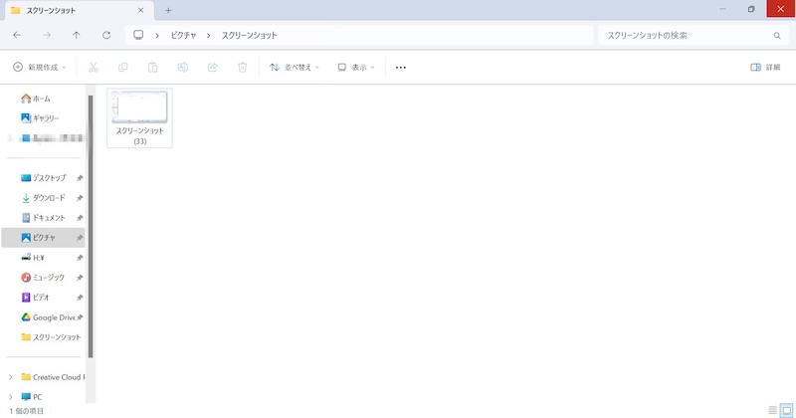Image resolution: width=796 pixels, height=418 pixels.
Task: Click the Share icon in toolbar
Action: (213, 67)
